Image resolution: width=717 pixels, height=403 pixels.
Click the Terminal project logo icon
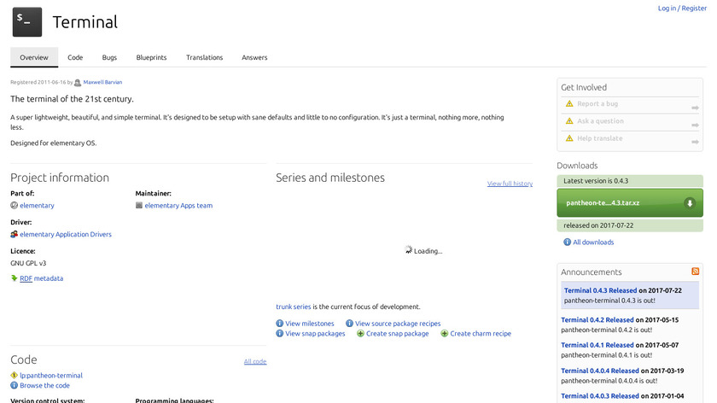(x=27, y=22)
